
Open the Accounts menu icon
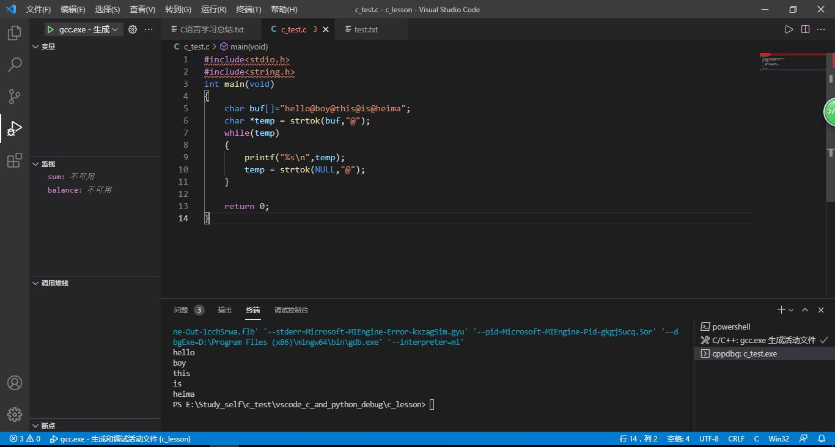15,383
